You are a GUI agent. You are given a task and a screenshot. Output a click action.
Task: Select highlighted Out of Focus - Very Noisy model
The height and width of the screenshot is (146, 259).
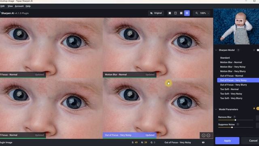tap(238, 80)
